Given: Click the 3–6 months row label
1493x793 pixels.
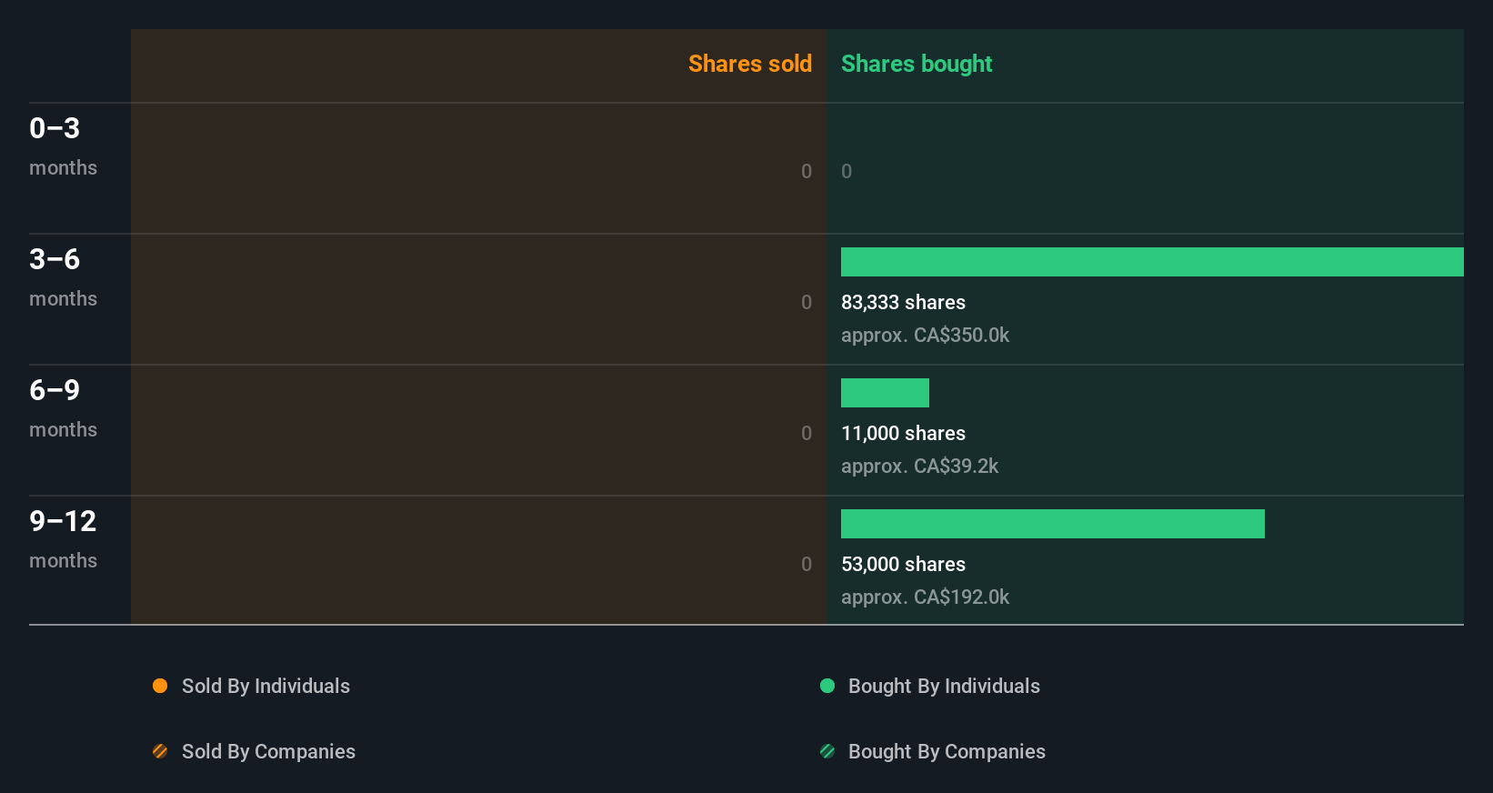Looking at the screenshot, I should [x=63, y=277].
